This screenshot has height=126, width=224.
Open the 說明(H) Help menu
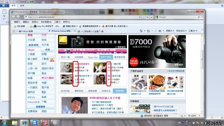66,22
